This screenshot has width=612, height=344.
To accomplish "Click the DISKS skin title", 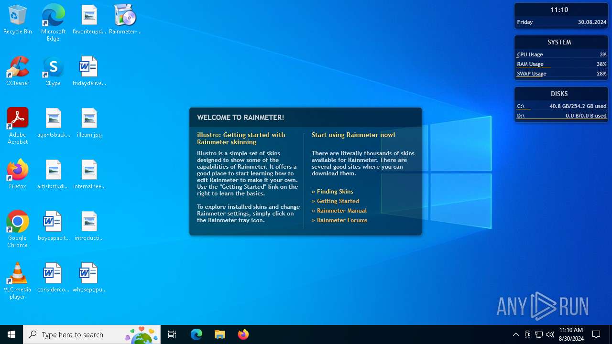I will (x=559, y=94).
